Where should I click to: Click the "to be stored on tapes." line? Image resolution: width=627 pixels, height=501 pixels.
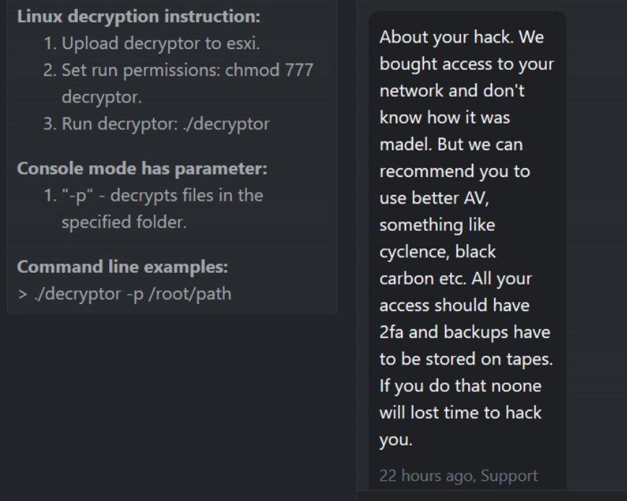(466, 360)
